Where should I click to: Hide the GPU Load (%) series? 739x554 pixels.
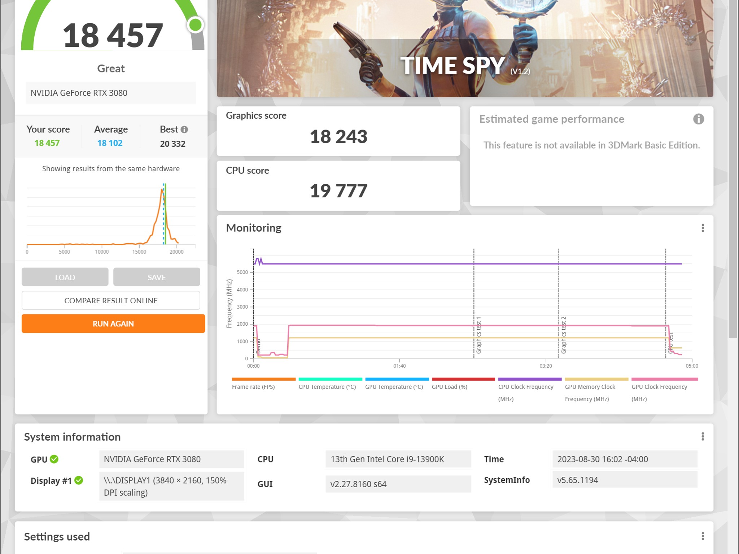463,379
